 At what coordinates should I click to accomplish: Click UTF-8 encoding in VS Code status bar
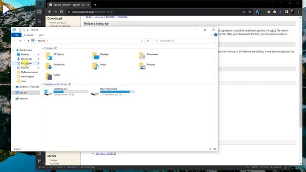click(x=264, y=167)
